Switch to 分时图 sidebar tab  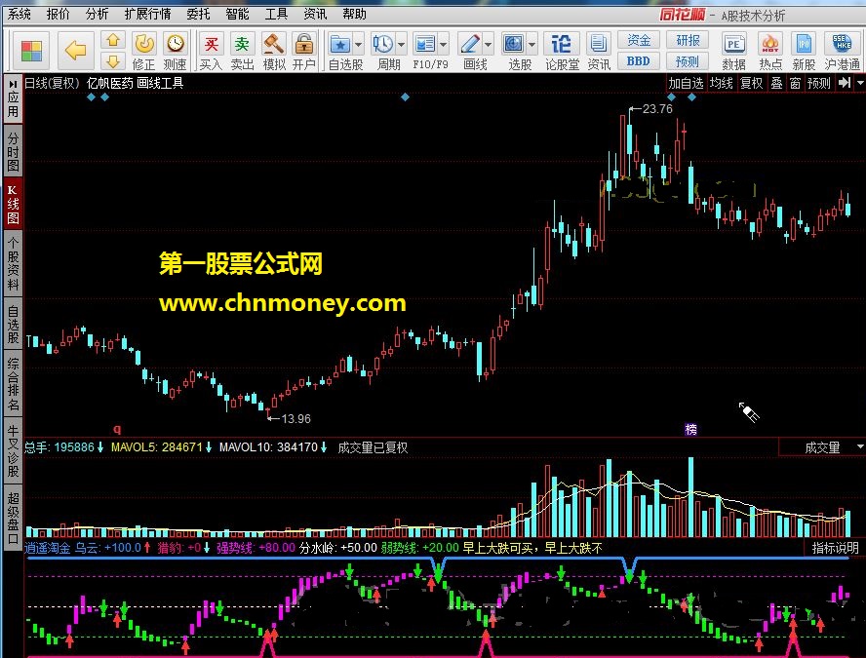coord(13,152)
